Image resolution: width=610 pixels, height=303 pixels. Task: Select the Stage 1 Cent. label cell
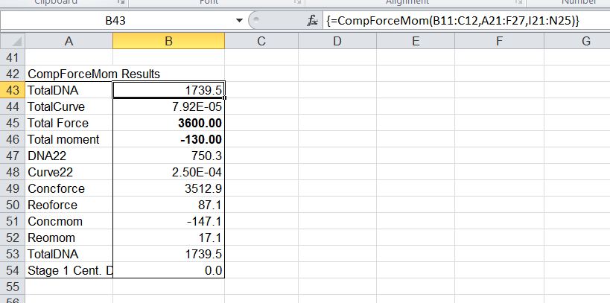coord(69,270)
